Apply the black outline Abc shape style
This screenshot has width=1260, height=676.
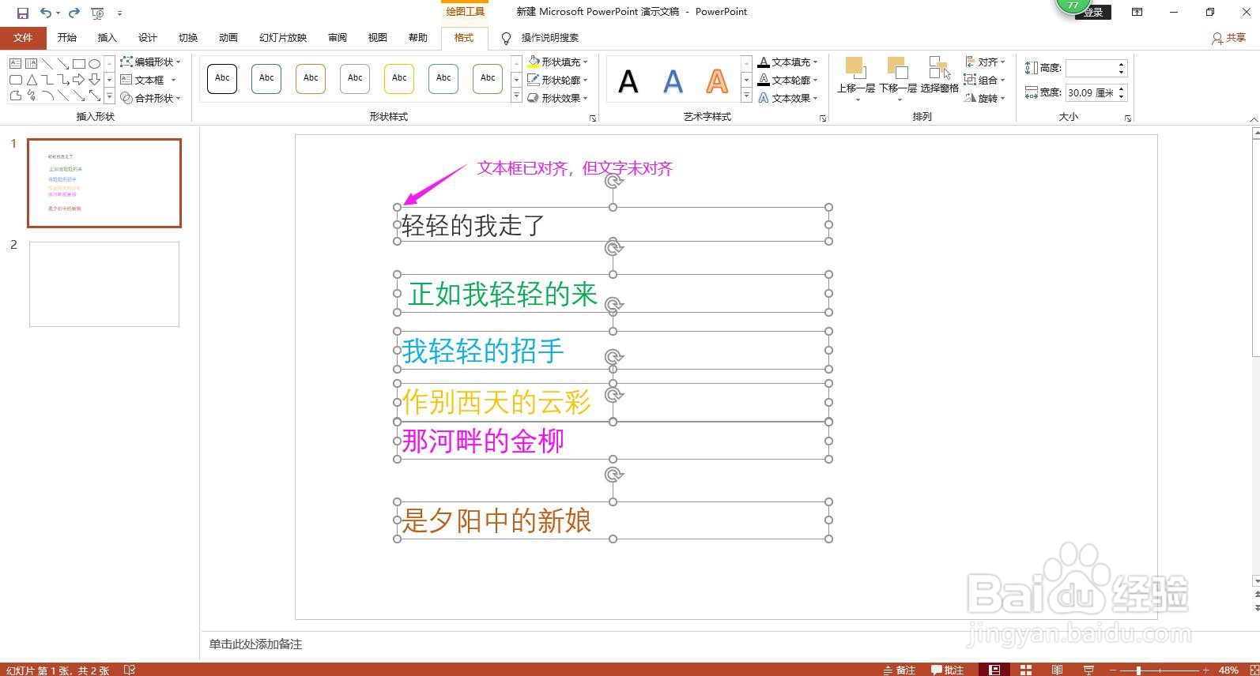(x=222, y=79)
